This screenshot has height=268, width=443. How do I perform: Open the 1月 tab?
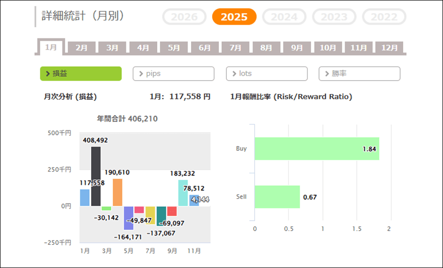51,47
